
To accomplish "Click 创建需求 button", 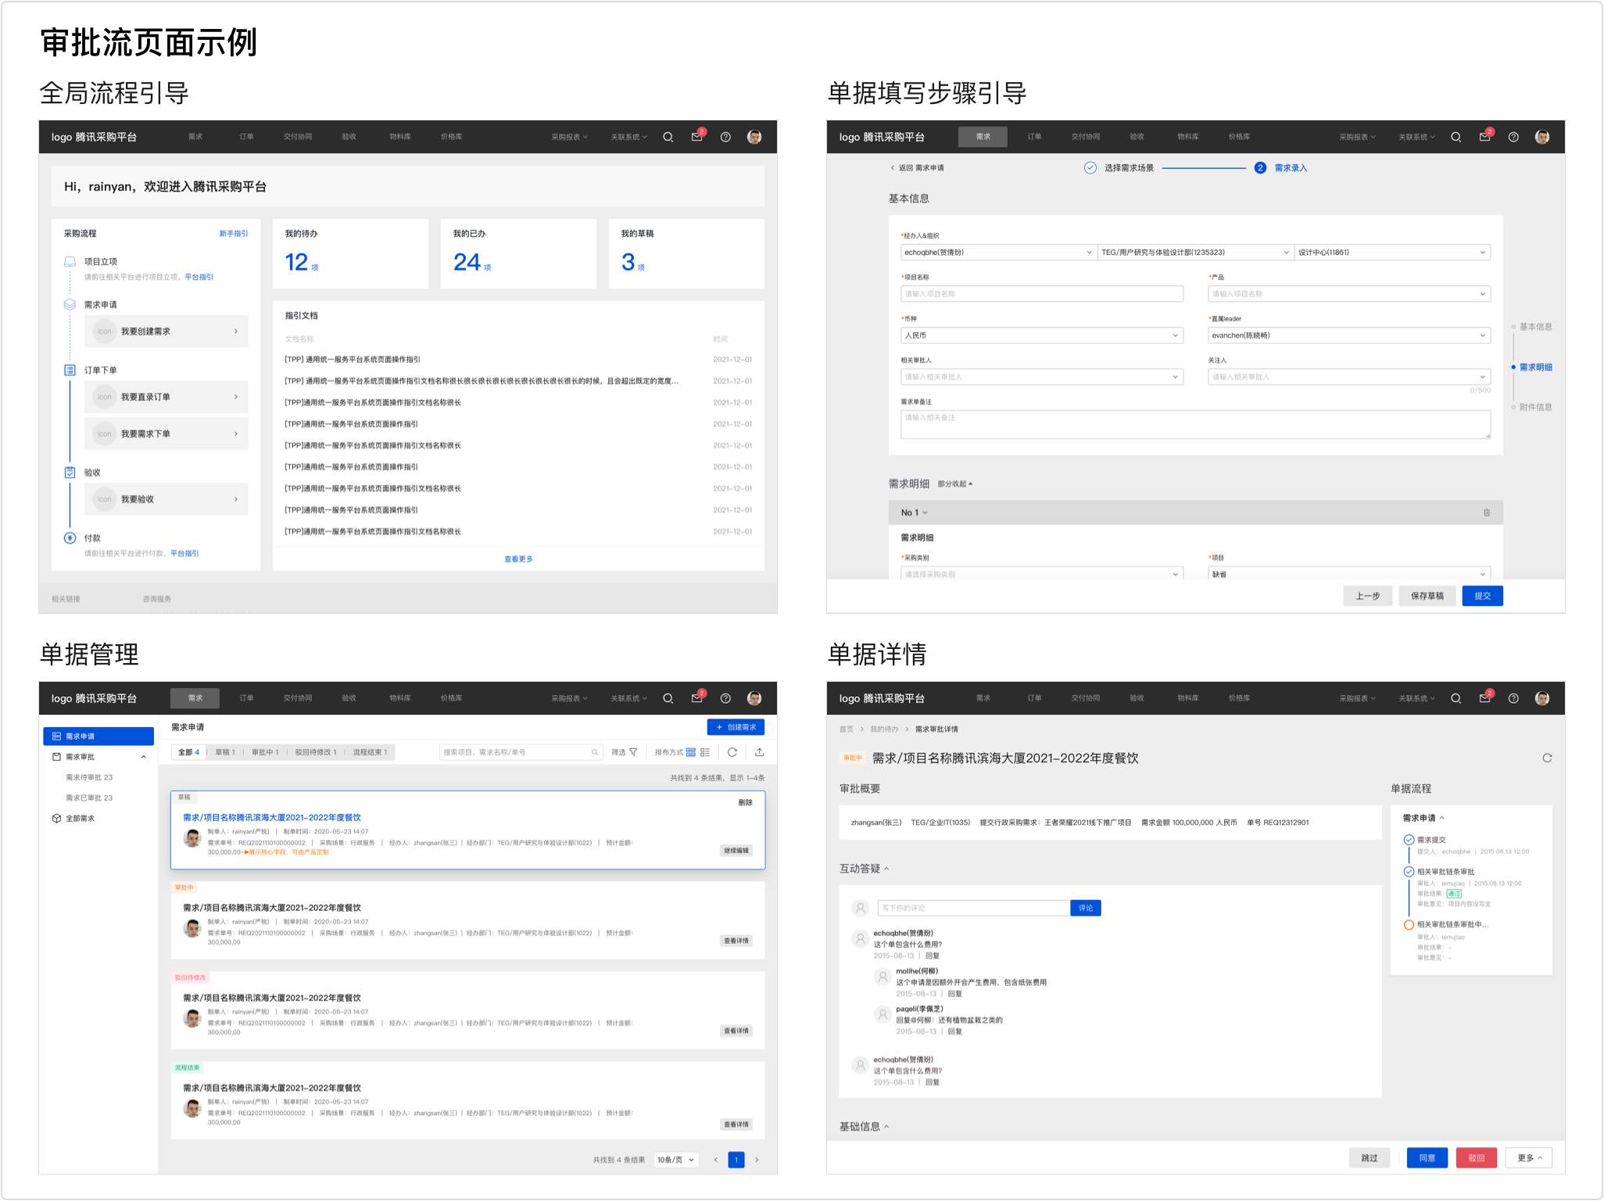I will [736, 727].
